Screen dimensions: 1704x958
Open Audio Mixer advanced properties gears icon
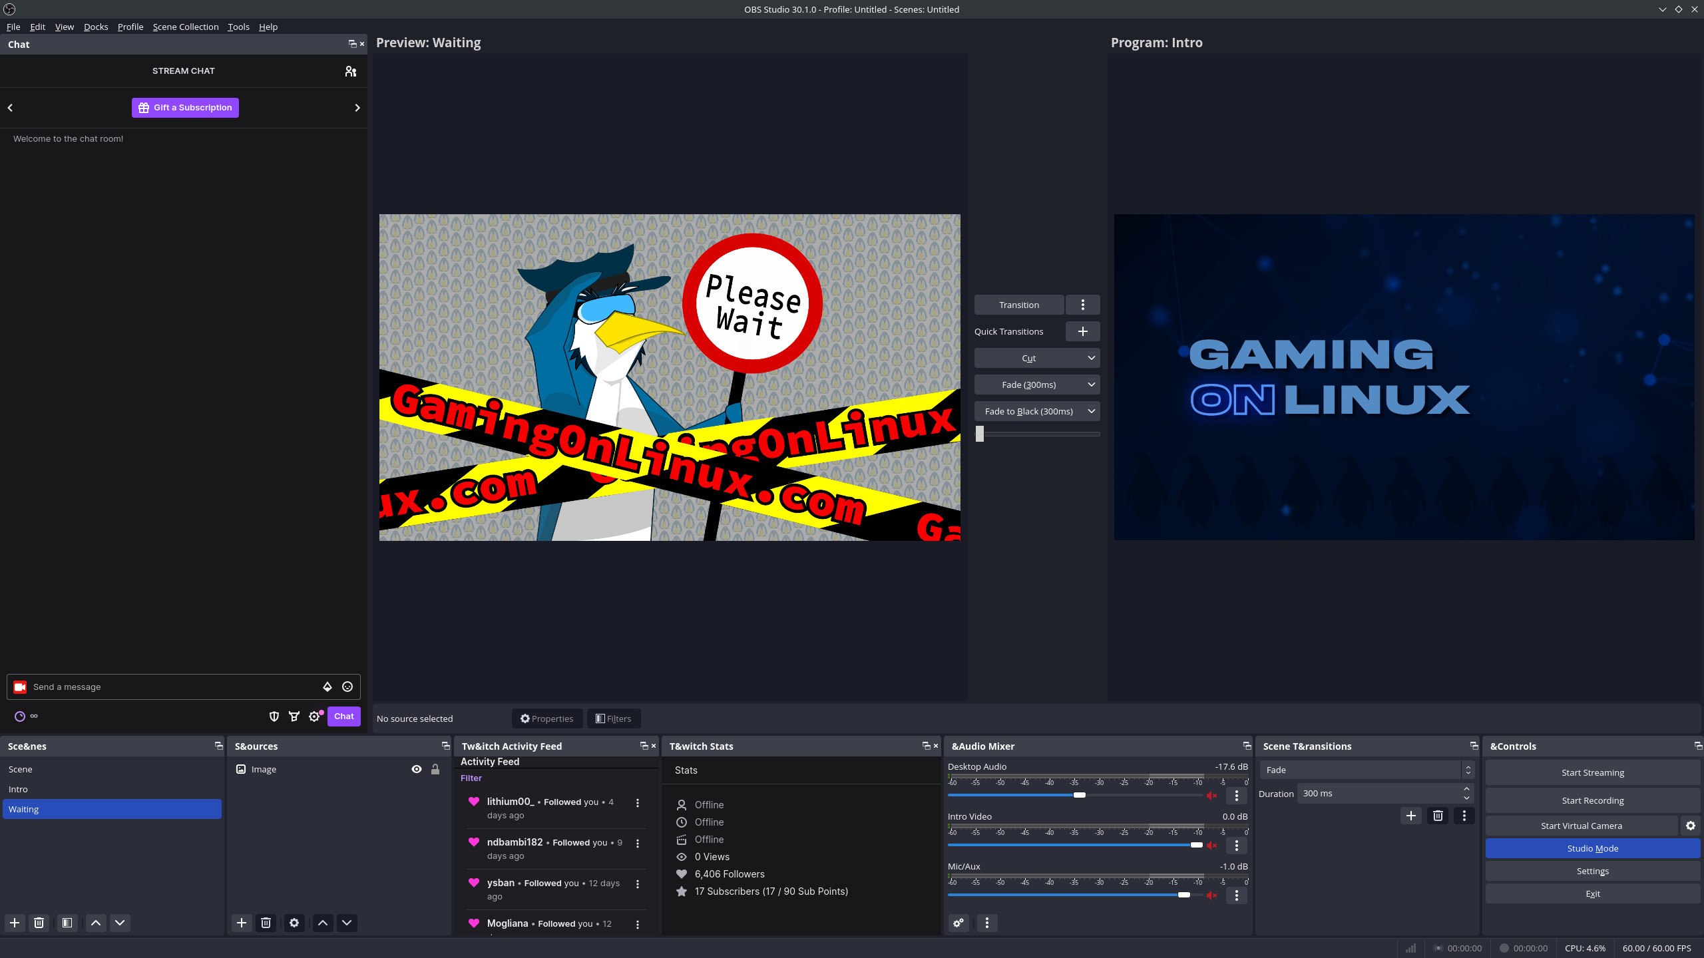pos(958,923)
